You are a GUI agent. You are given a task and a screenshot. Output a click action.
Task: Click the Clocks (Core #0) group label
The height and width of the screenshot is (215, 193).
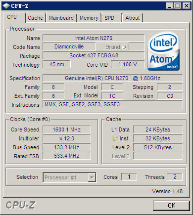tap(30, 119)
